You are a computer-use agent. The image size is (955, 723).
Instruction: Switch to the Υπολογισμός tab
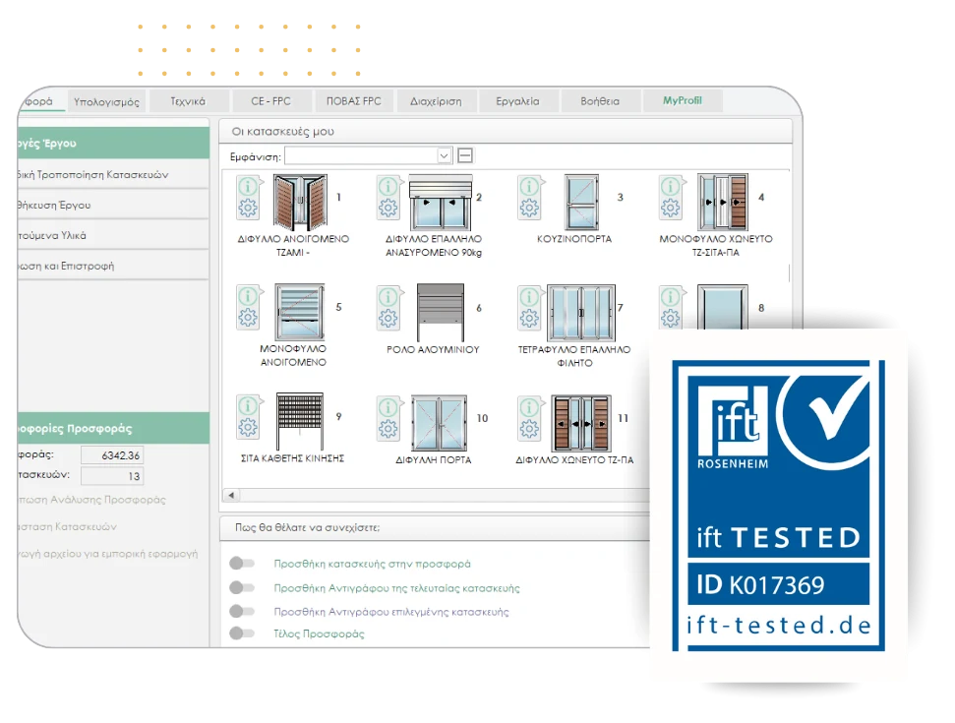106,101
